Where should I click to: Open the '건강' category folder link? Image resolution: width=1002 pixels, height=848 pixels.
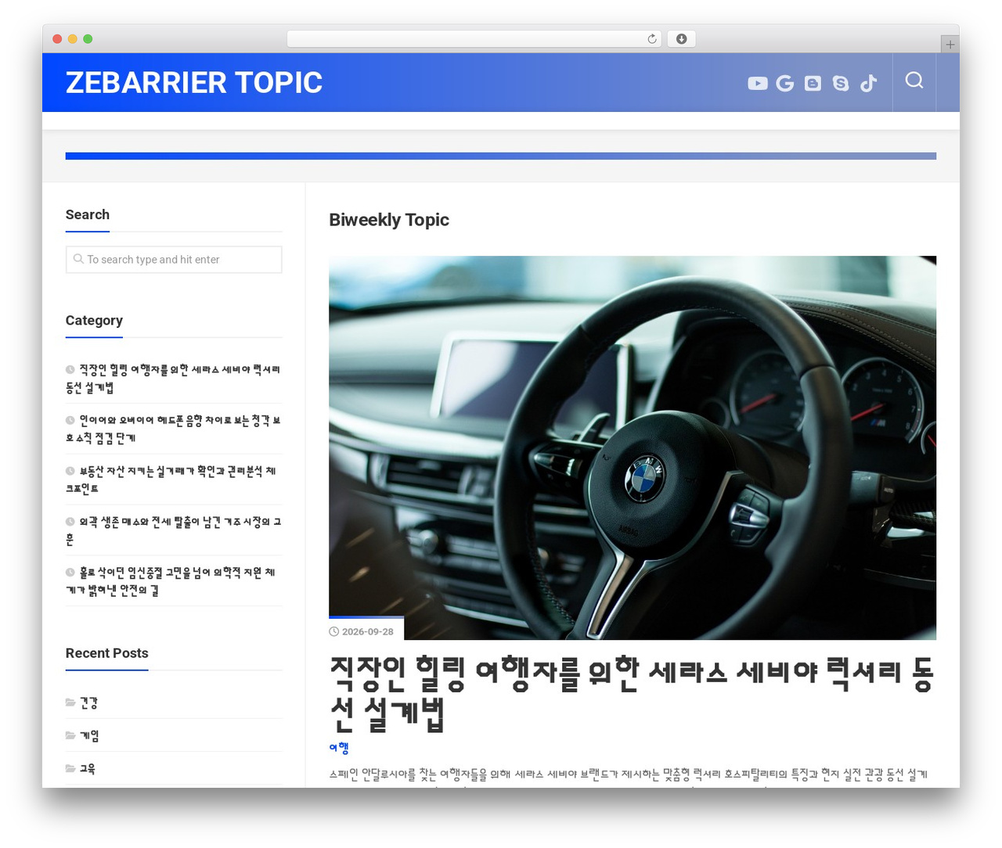(88, 703)
